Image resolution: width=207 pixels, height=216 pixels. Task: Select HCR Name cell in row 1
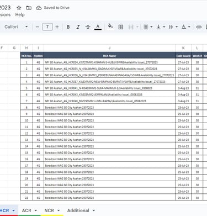point(109,62)
